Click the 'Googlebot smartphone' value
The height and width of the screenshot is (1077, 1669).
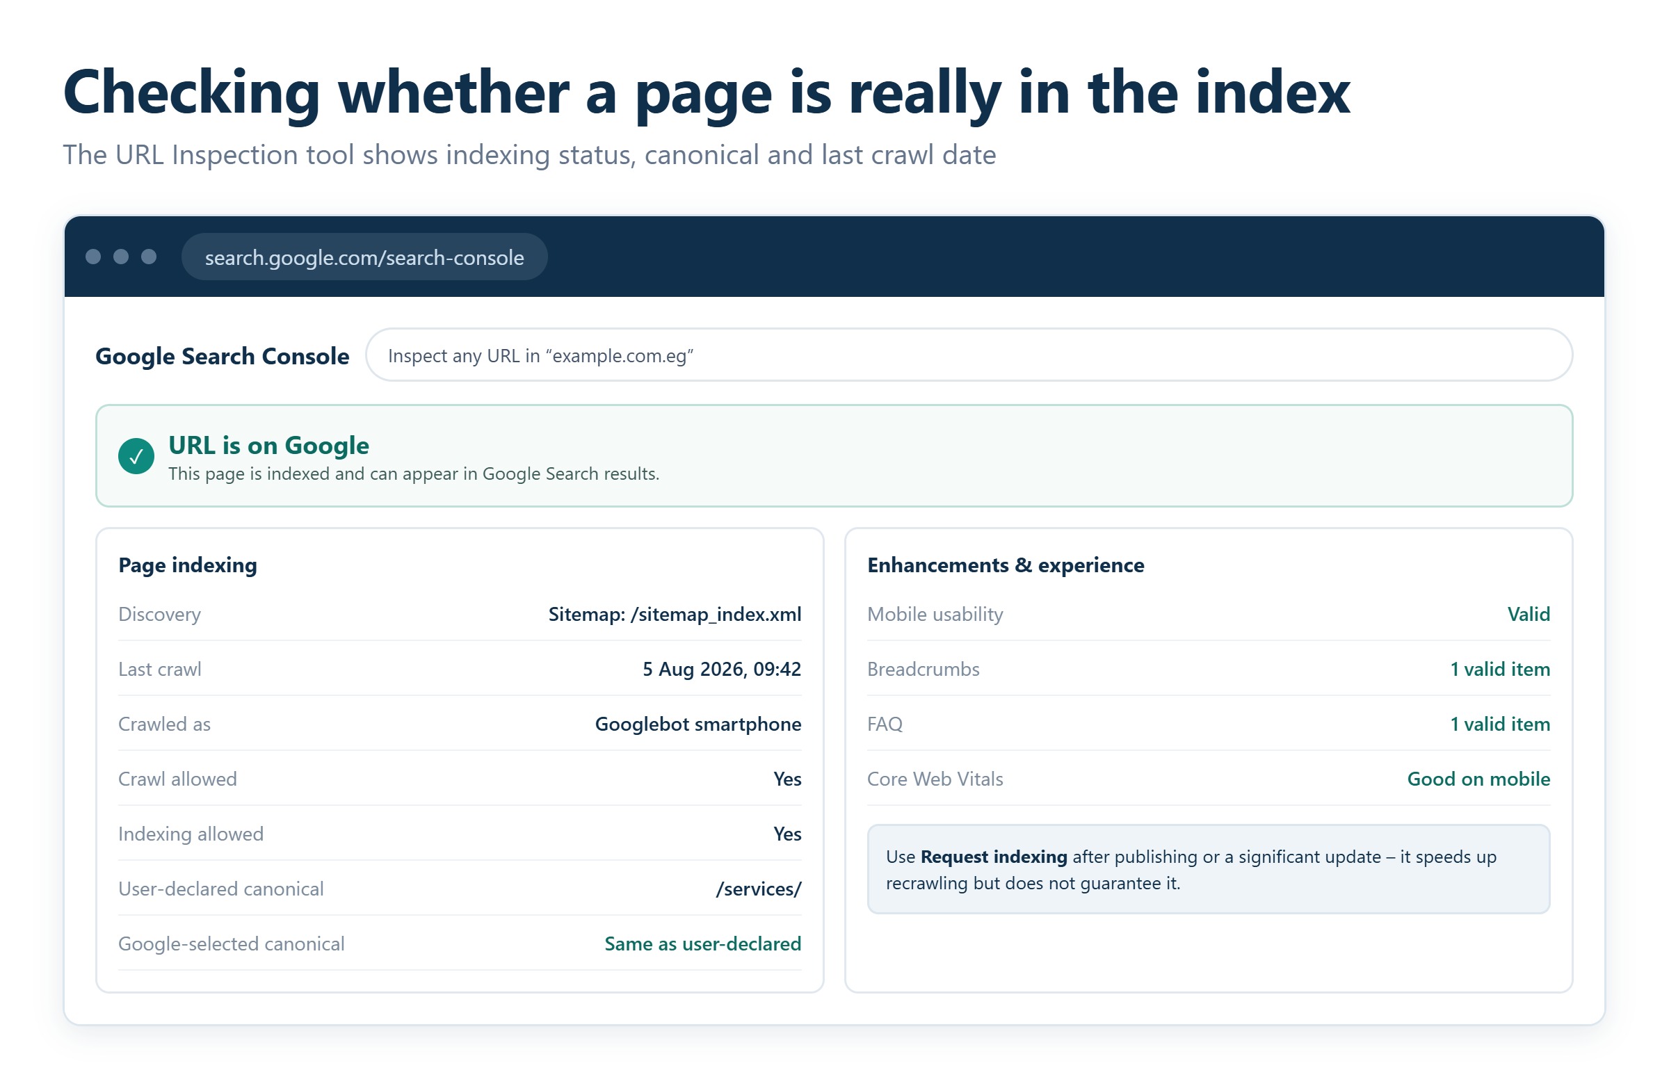[x=698, y=724]
